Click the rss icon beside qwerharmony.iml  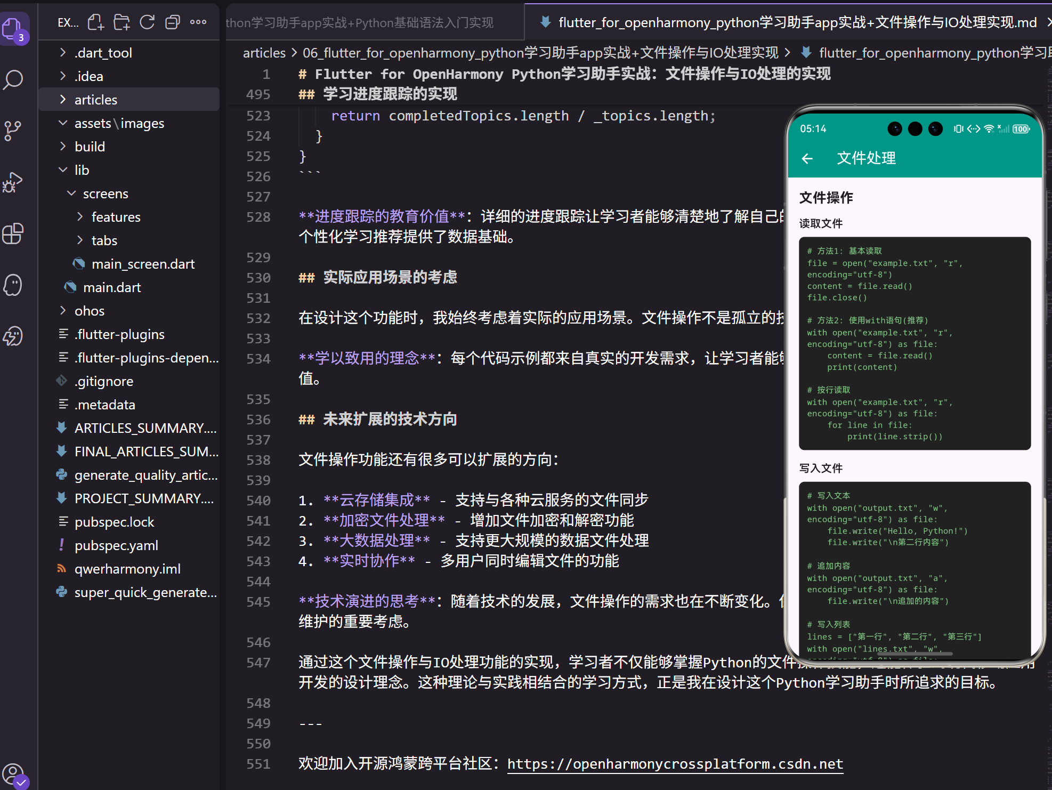tap(62, 568)
